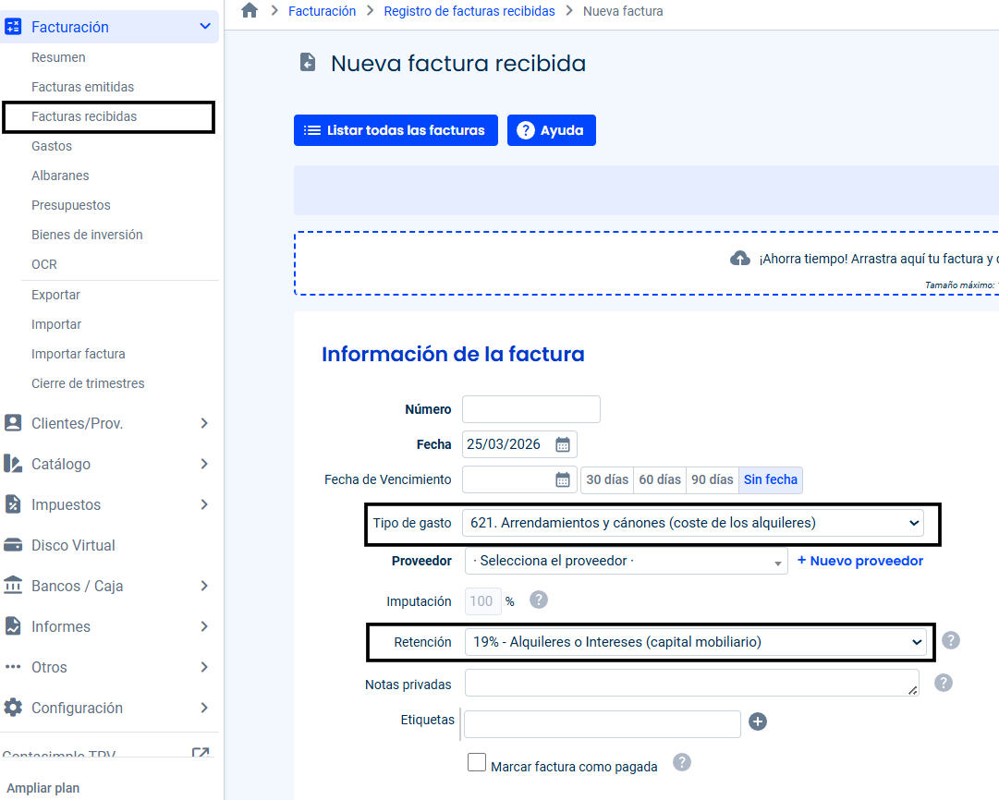This screenshot has height=800, width=999.
Task: Click the Número input field
Action: pos(531,409)
